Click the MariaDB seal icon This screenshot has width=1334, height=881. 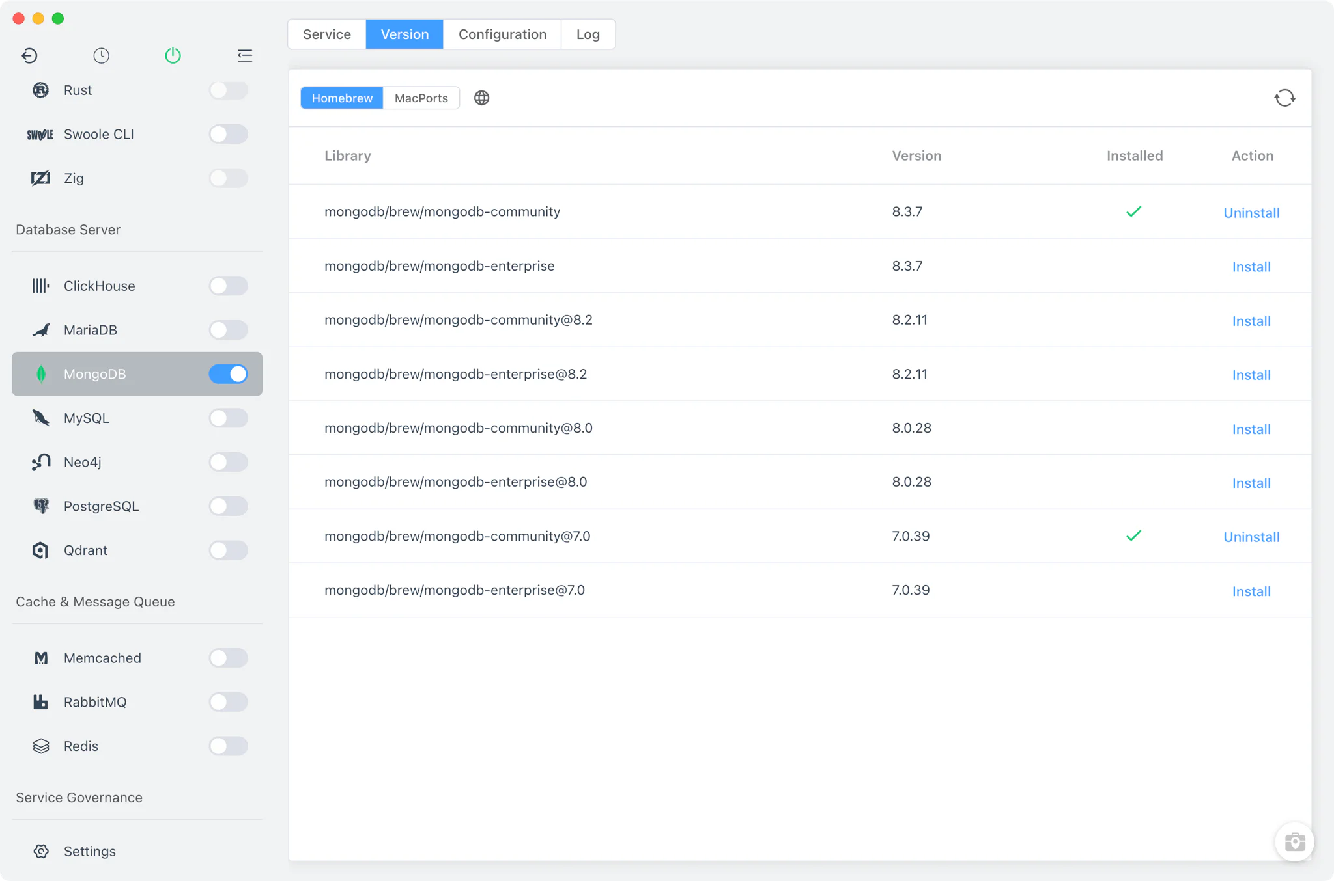point(40,330)
